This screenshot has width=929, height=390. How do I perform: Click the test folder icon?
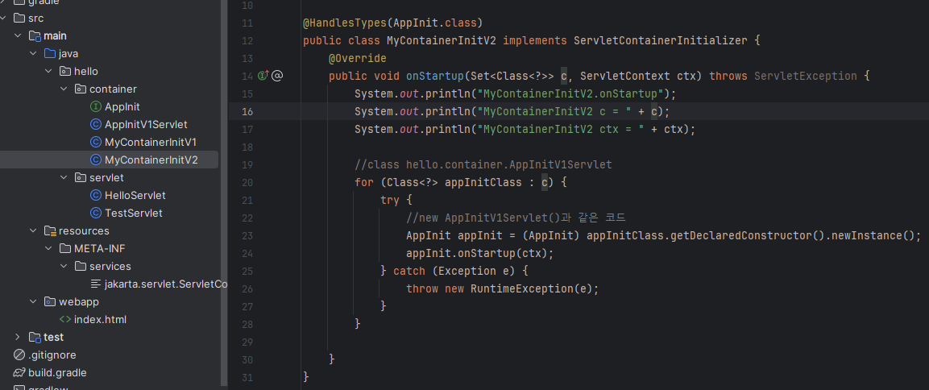pos(35,338)
